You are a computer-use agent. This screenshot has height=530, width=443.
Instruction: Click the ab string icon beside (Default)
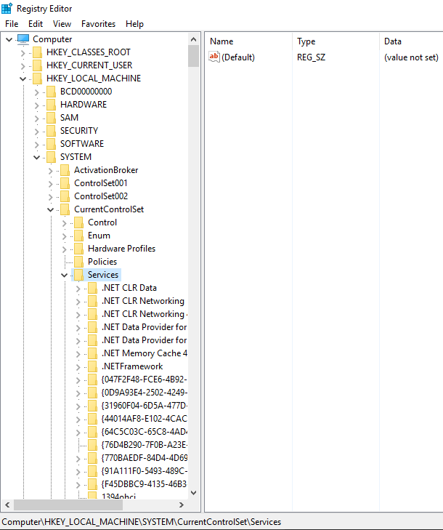214,57
